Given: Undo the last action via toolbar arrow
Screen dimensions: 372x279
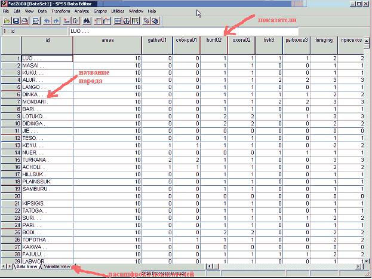Looking at the screenshot, I should click(x=47, y=20).
